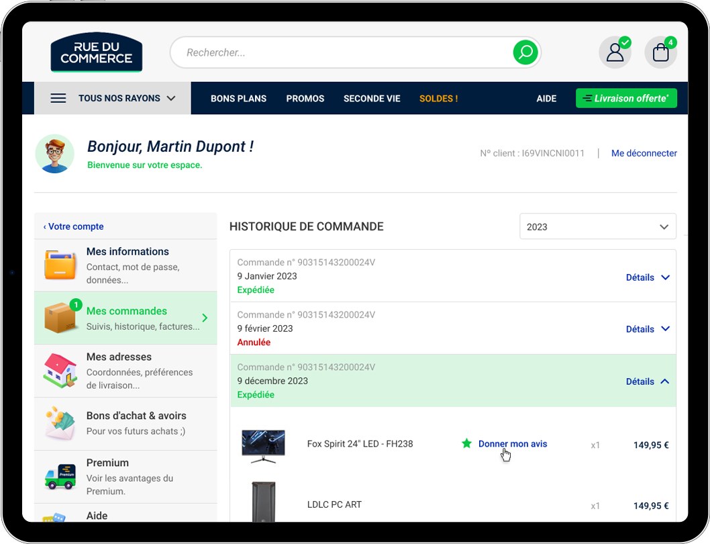The image size is (710, 544).
Task: Click the Mes informations folder icon
Action: coord(60,265)
